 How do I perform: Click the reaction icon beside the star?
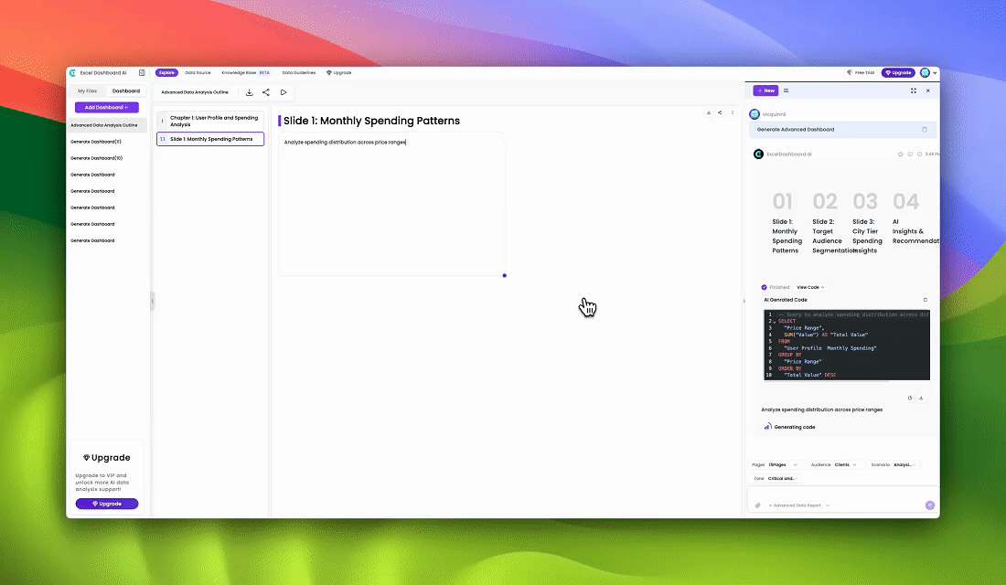point(910,154)
